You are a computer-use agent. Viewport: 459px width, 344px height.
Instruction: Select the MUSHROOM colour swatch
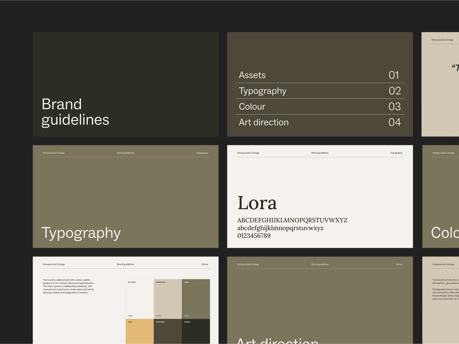pos(168,298)
